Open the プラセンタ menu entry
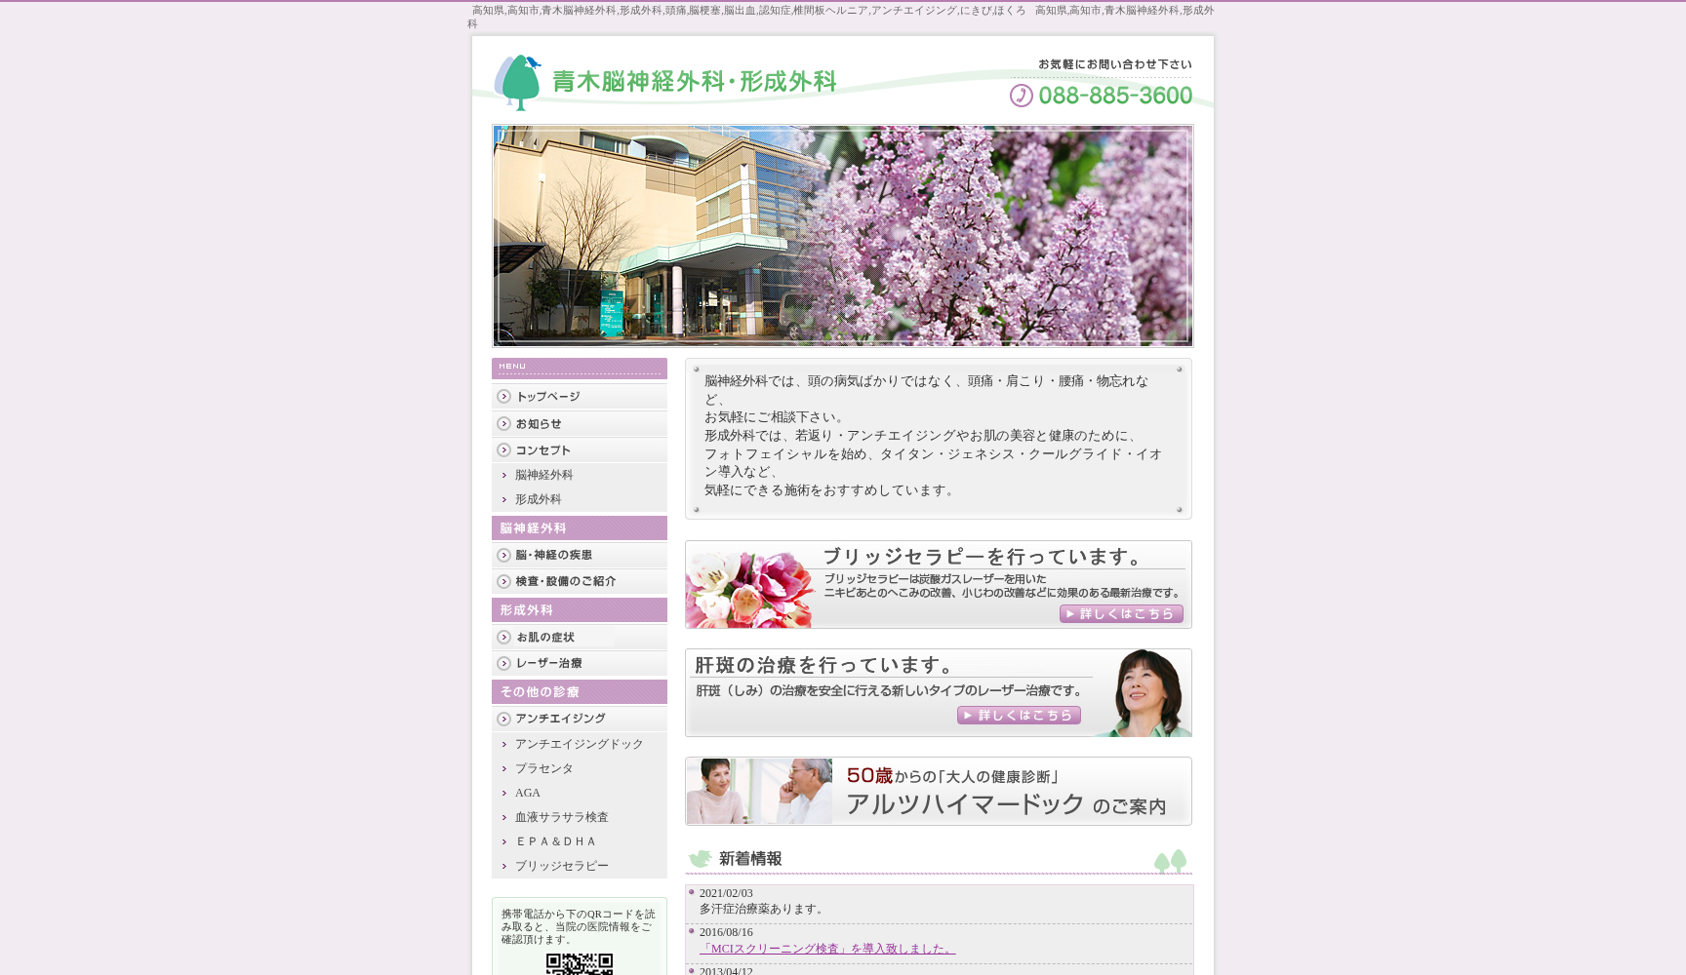Screen dimensions: 1686x975 pos(542,768)
